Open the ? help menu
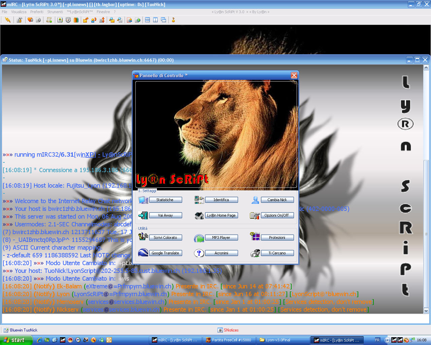The image size is (431, 345). (114, 12)
